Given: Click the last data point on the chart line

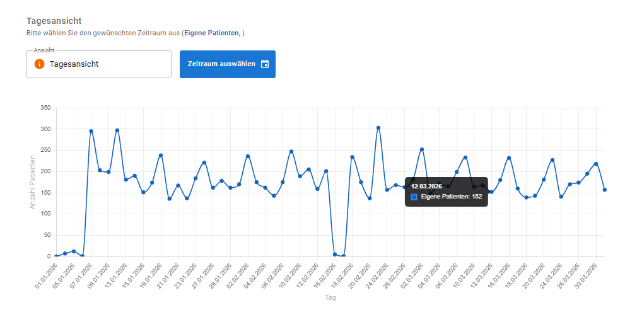Looking at the screenshot, I should coord(604,190).
